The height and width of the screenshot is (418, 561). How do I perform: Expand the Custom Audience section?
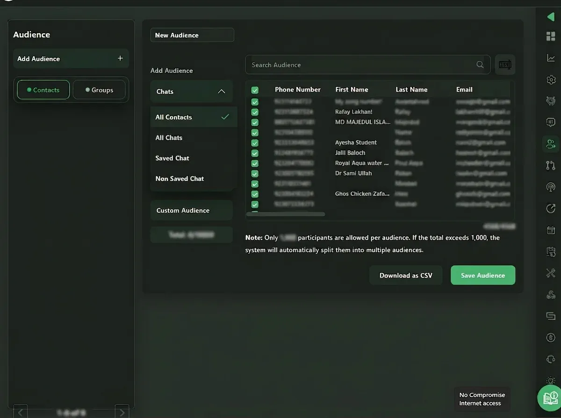[x=191, y=211]
